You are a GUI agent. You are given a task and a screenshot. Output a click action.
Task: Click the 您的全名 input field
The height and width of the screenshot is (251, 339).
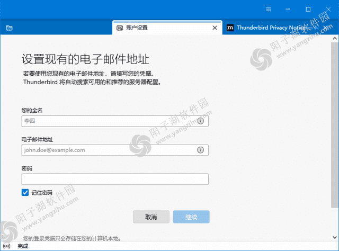point(115,121)
